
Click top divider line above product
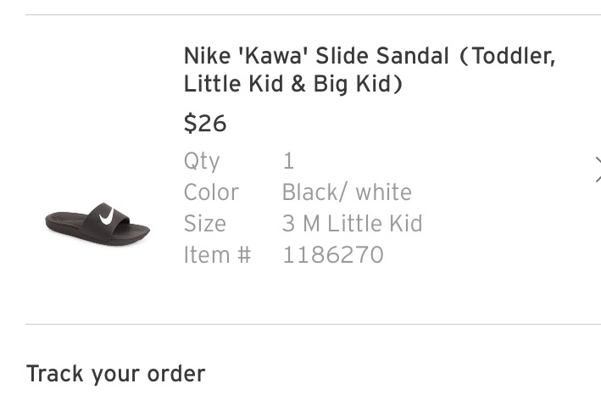[x=312, y=14]
